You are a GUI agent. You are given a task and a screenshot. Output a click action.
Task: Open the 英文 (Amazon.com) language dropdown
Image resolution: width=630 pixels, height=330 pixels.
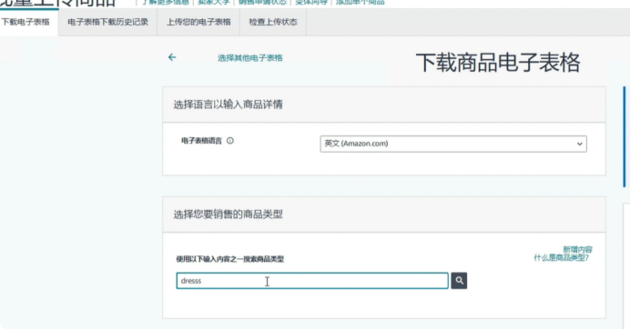[x=453, y=144]
